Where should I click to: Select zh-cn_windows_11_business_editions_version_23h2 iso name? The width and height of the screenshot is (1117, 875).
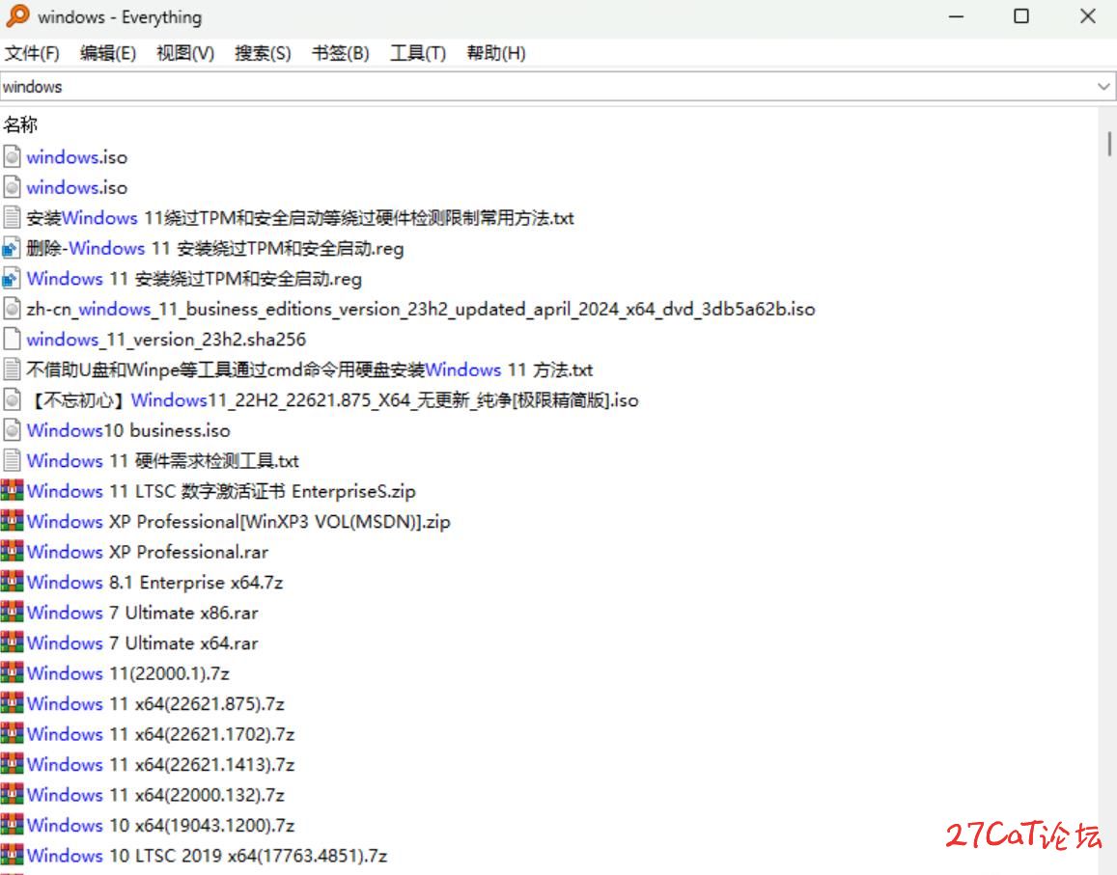tap(421, 309)
